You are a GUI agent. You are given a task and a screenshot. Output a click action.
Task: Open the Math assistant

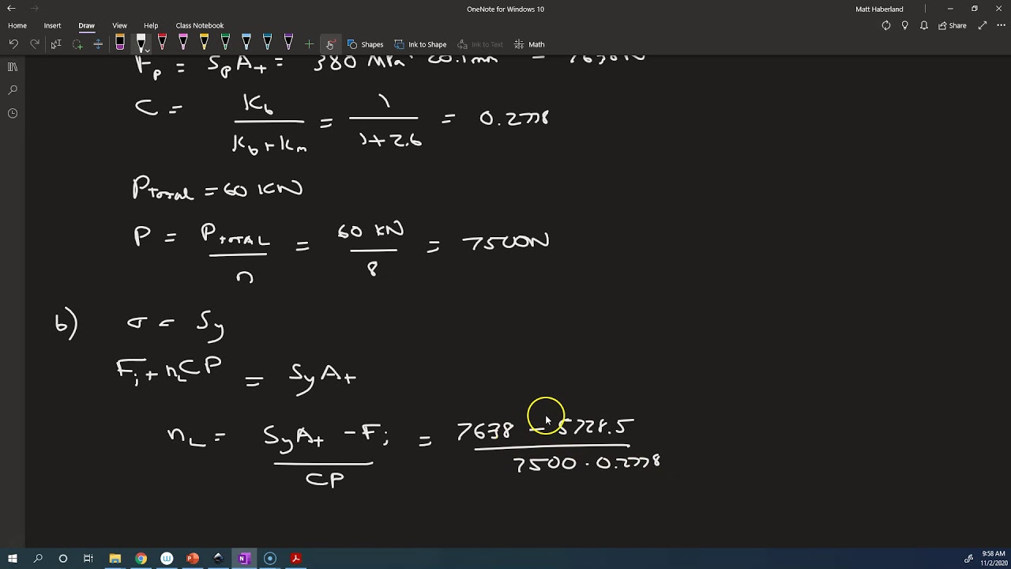529,44
